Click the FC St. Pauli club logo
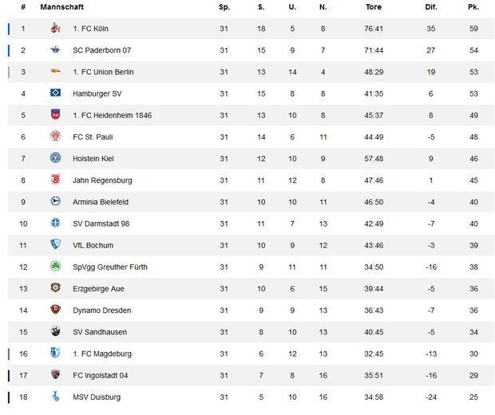This screenshot has width=495, height=415. (55, 136)
